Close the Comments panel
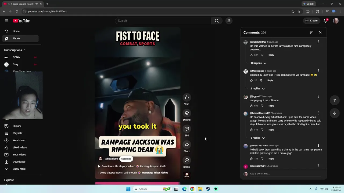Viewport: 344px width, 193px height. pos(320,32)
